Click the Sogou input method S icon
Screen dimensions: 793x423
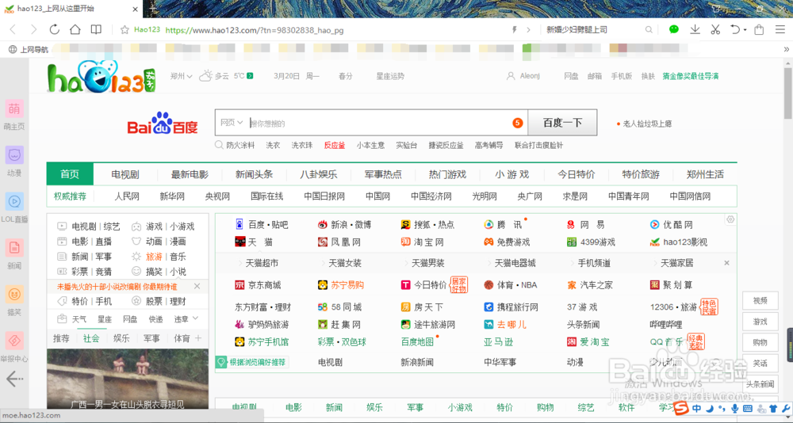680,408
